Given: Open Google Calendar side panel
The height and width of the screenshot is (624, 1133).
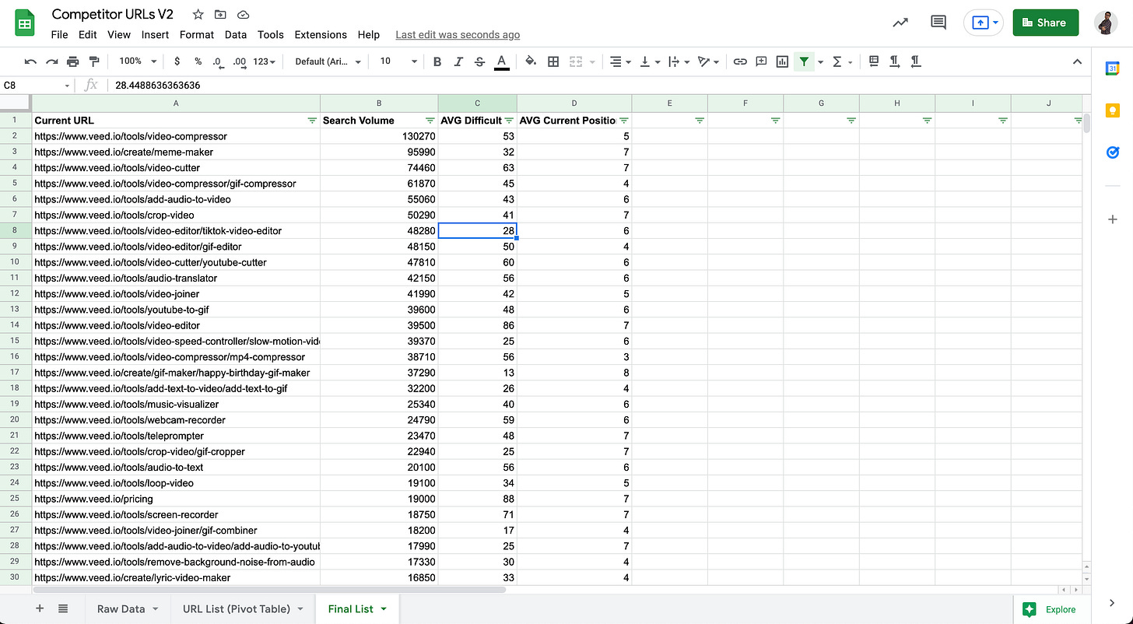Looking at the screenshot, I should (x=1112, y=68).
